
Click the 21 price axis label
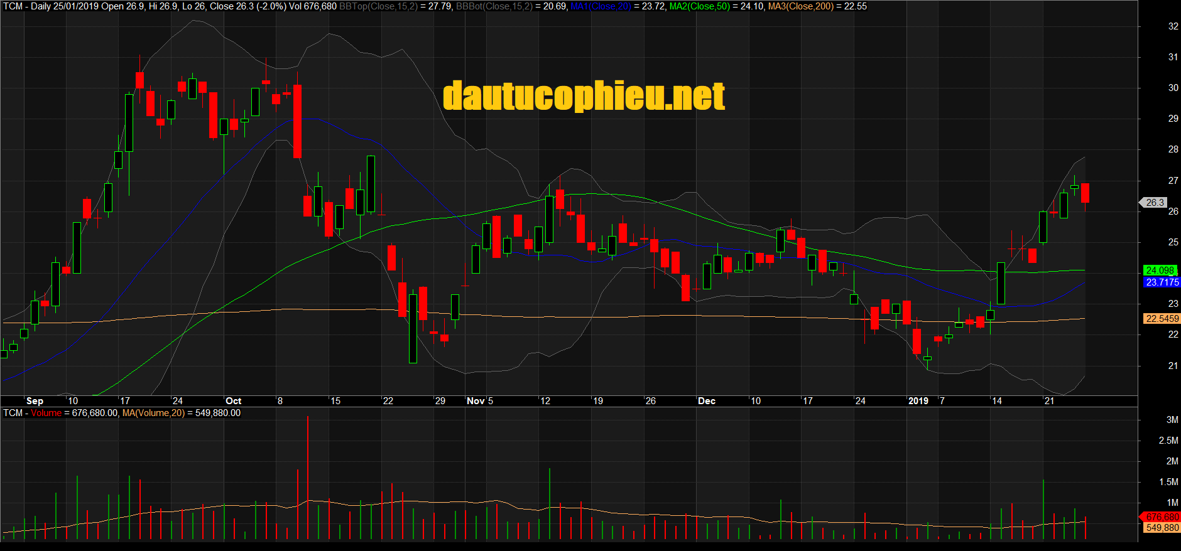coord(1173,366)
